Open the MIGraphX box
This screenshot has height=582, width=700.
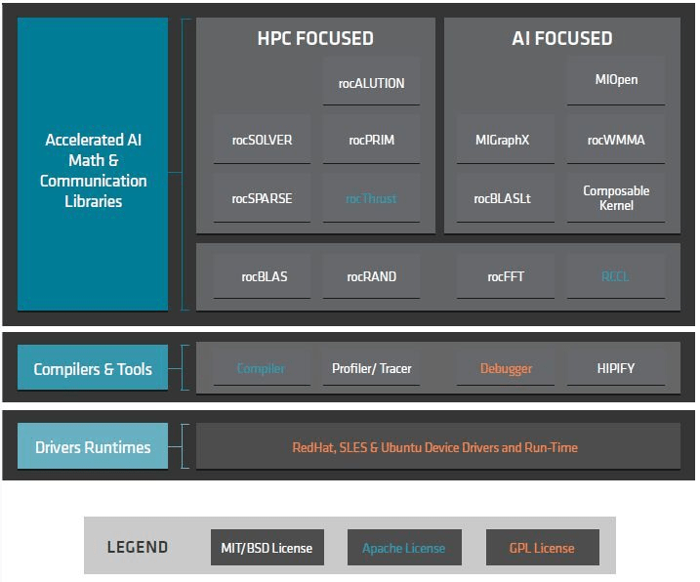pos(506,140)
